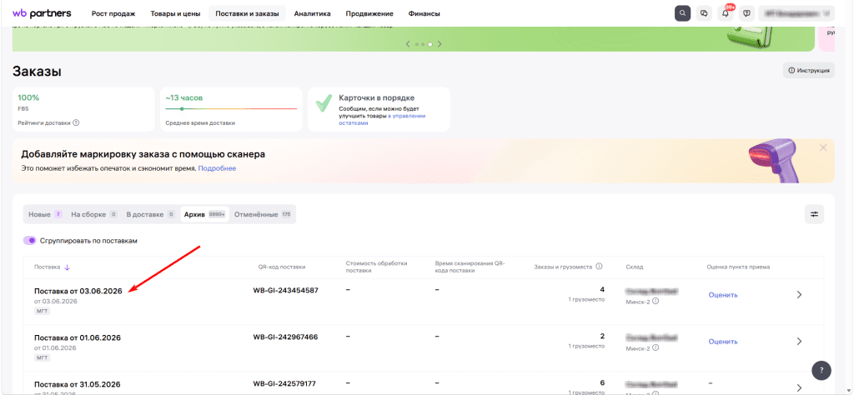The width and height of the screenshot is (854, 395).
Task: Click the Оценка пункта приема column header
Action: 738,267
